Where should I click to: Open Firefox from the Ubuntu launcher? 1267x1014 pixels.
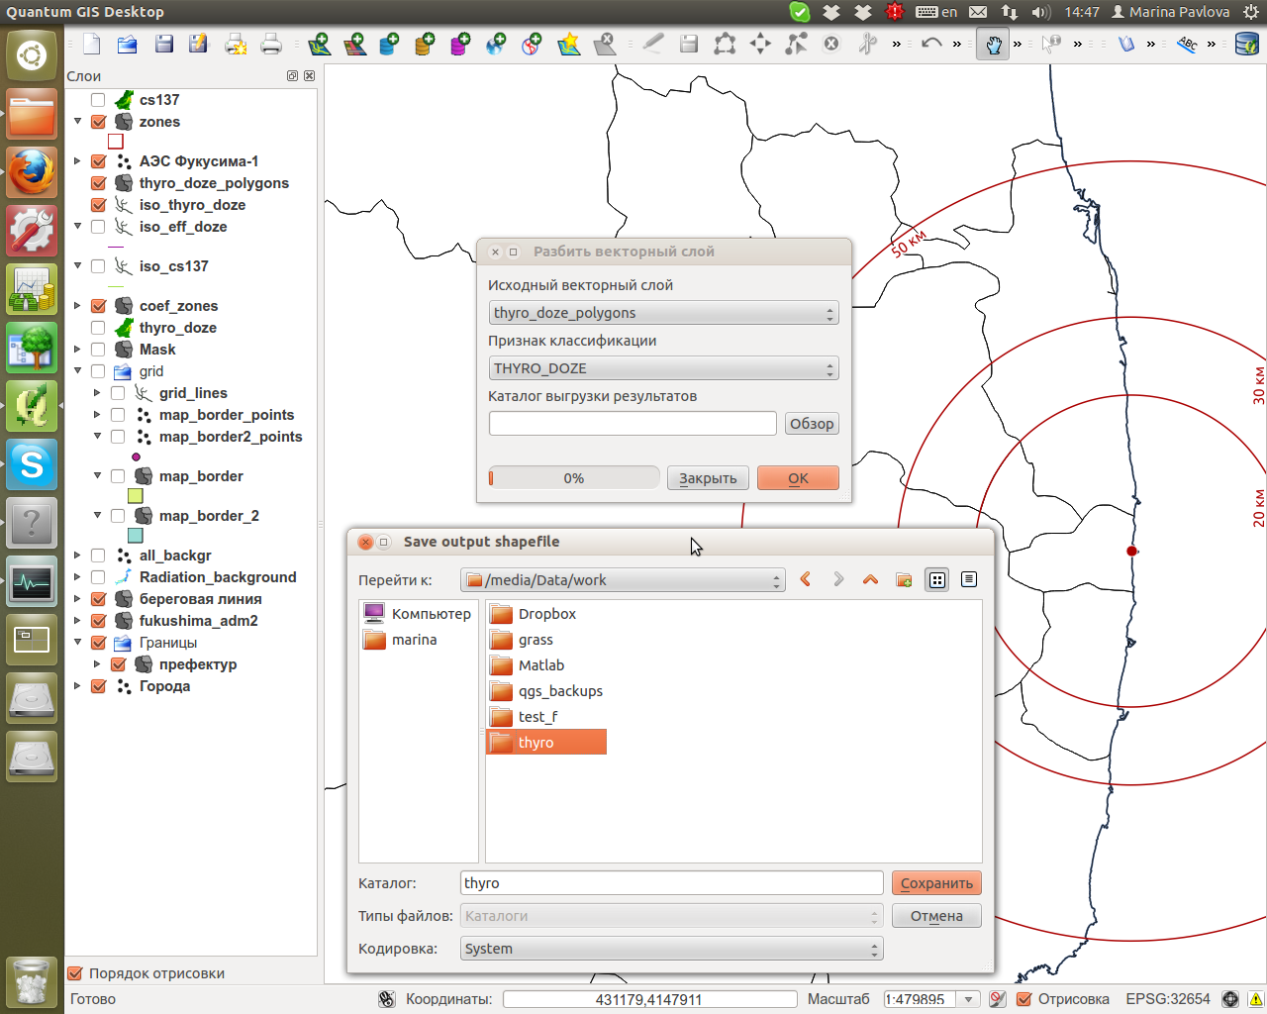click(x=32, y=173)
